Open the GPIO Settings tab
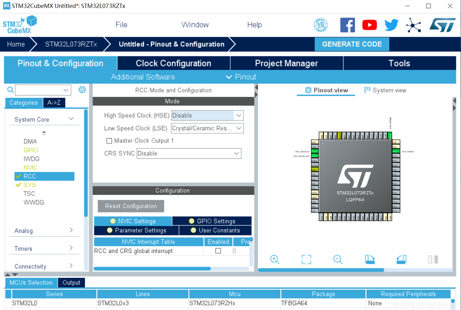Viewport: 461px width, 310px height. tap(212, 221)
